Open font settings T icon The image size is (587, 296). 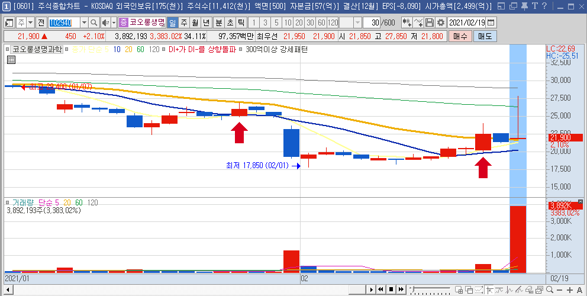[x=534, y=6]
